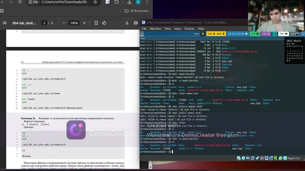Print the PDF document
The height and width of the screenshot is (171, 305).
click(135, 23)
